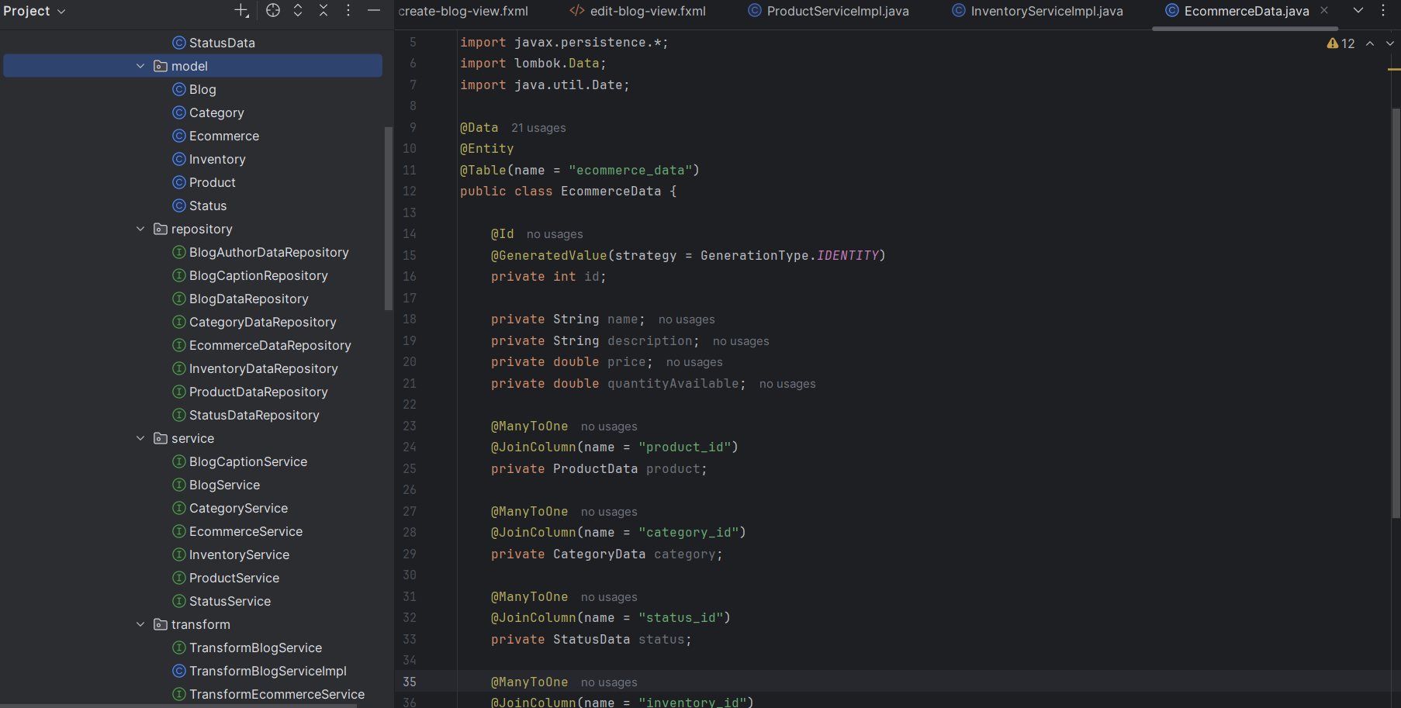Close the EcommerceData.java tab

click(1324, 11)
